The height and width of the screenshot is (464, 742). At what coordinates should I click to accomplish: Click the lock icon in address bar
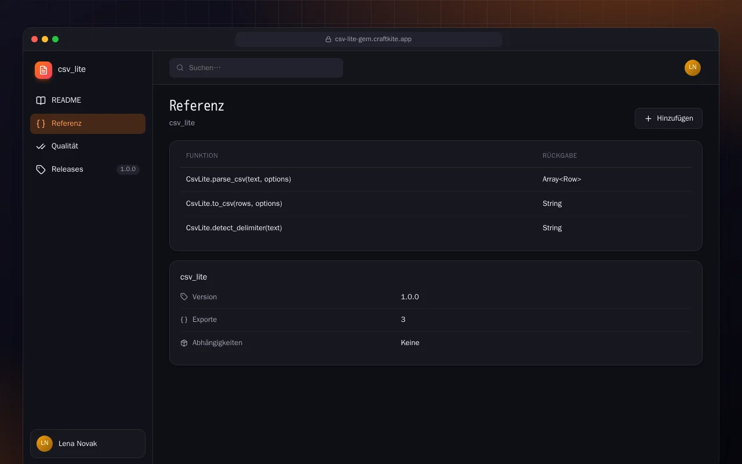[329, 39]
